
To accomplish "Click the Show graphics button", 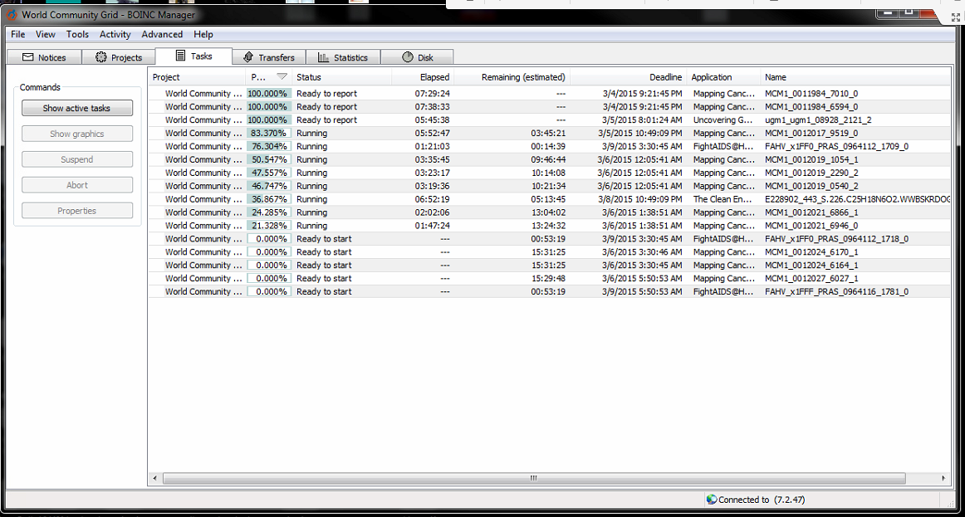I will tap(77, 134).
